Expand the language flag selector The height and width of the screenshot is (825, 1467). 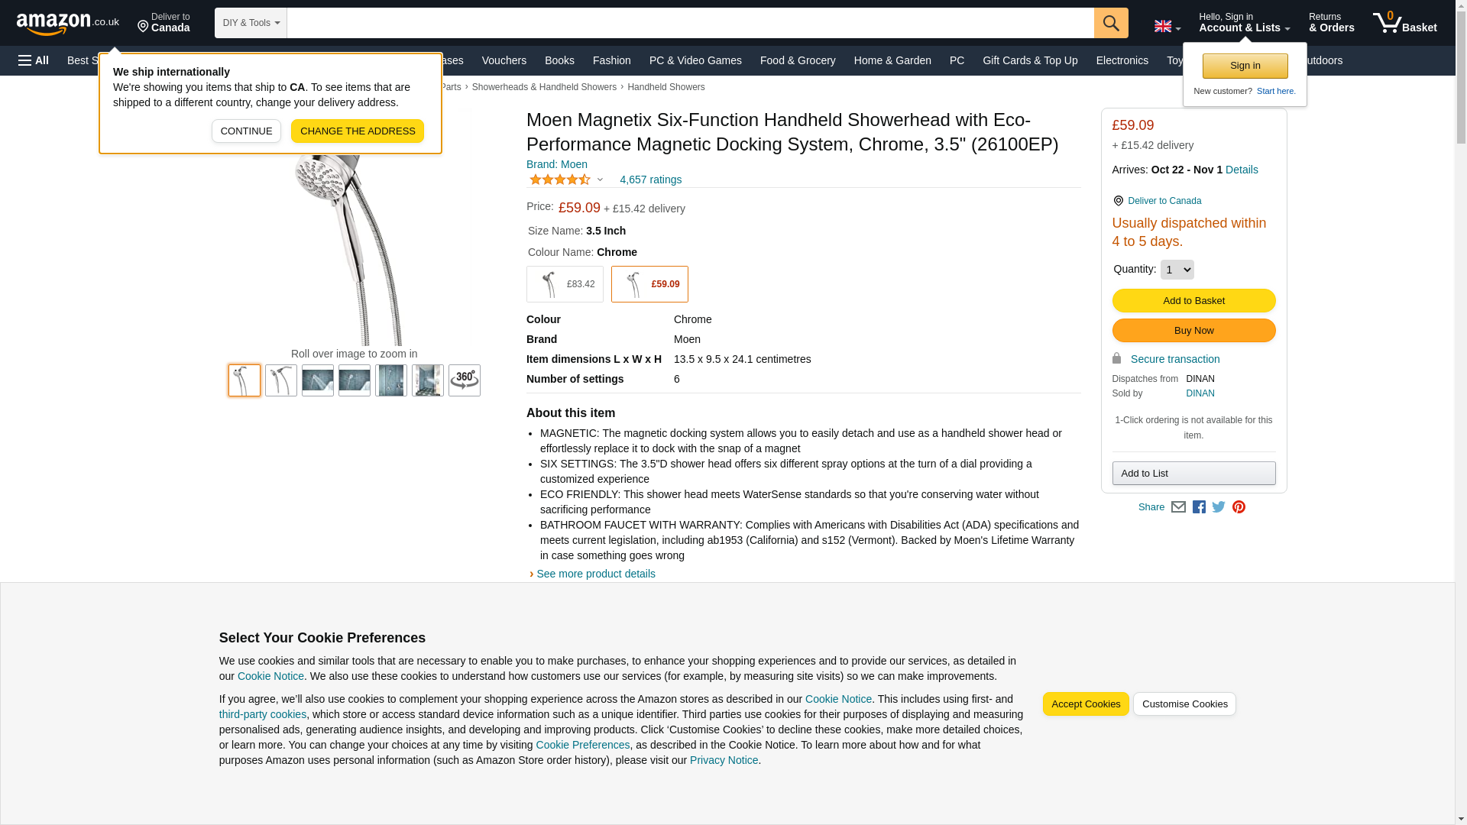pos(1167,27)
